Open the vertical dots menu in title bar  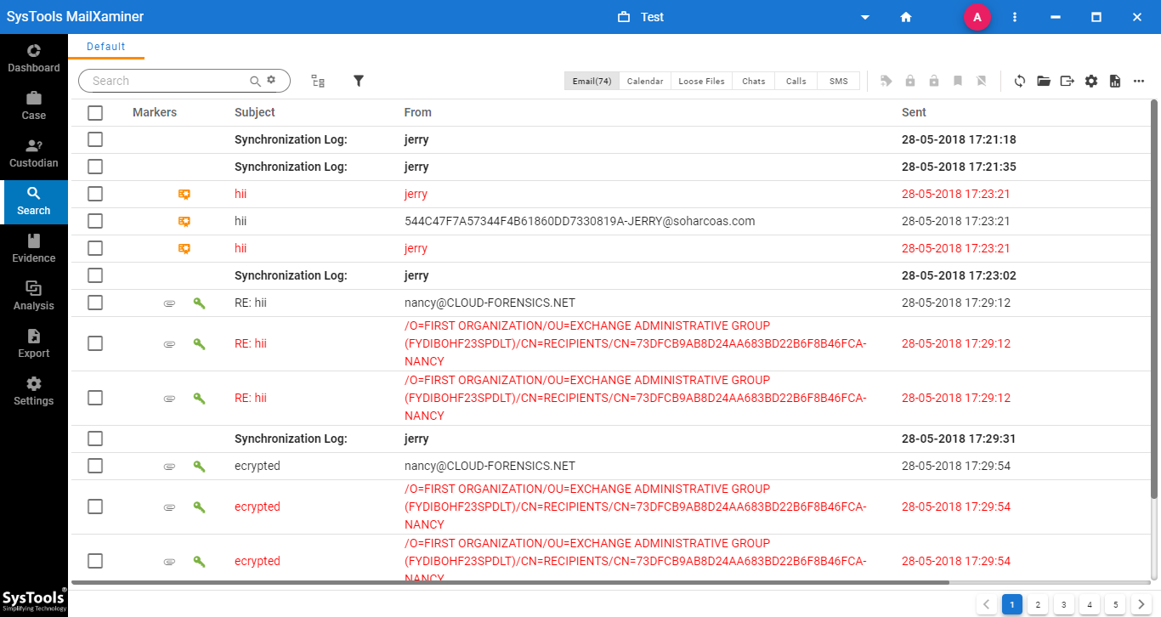[1015, 17]
